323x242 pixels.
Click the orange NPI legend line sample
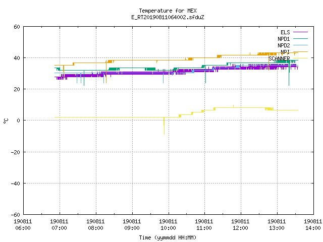pyautogui.click(x=300, y=51)
